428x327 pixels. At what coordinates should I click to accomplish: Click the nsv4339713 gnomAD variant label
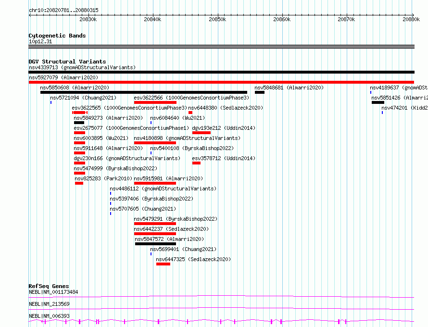[82, 67]
